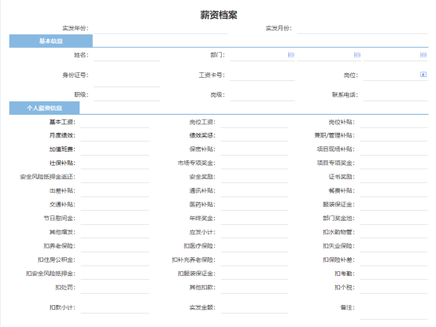Focus the 联系电话 input field
Screen dimensions: 436x327
[395, 95]
